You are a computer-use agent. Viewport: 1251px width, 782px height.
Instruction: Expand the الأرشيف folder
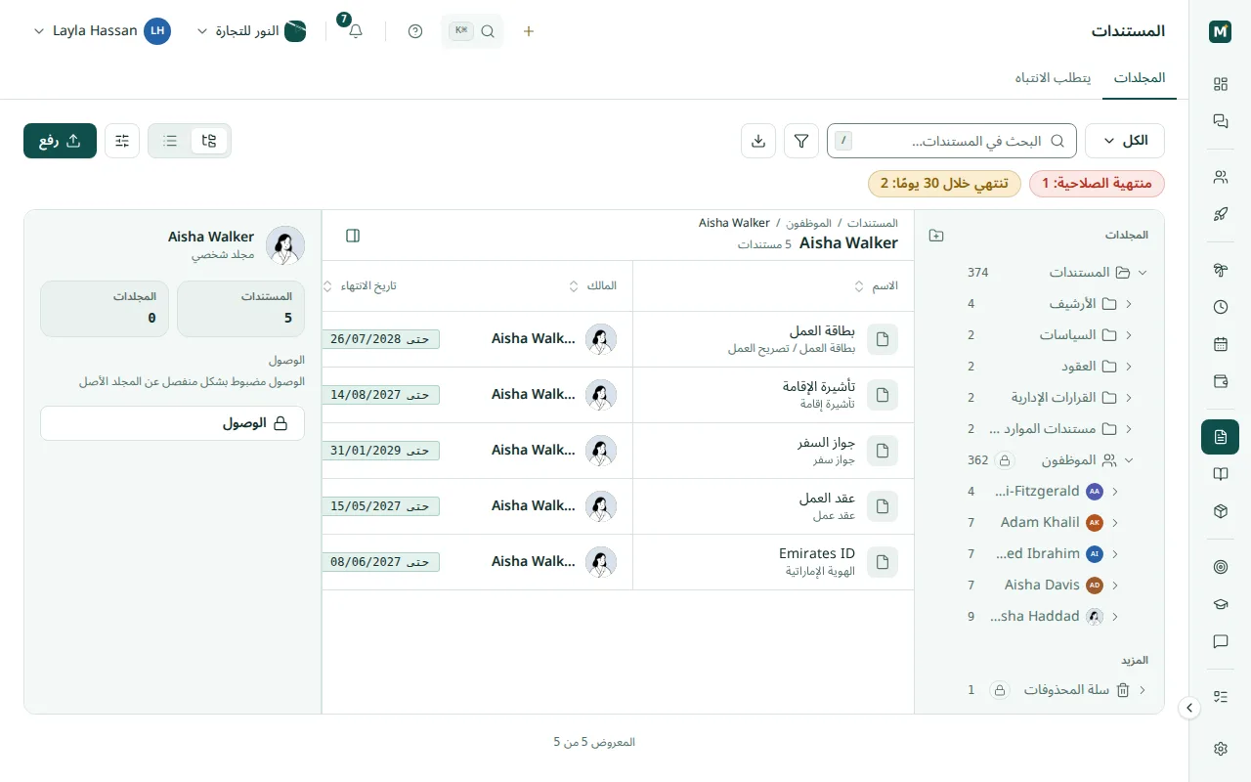click(1129, 304)
